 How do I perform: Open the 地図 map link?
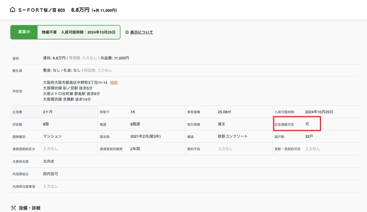(114, 83)
